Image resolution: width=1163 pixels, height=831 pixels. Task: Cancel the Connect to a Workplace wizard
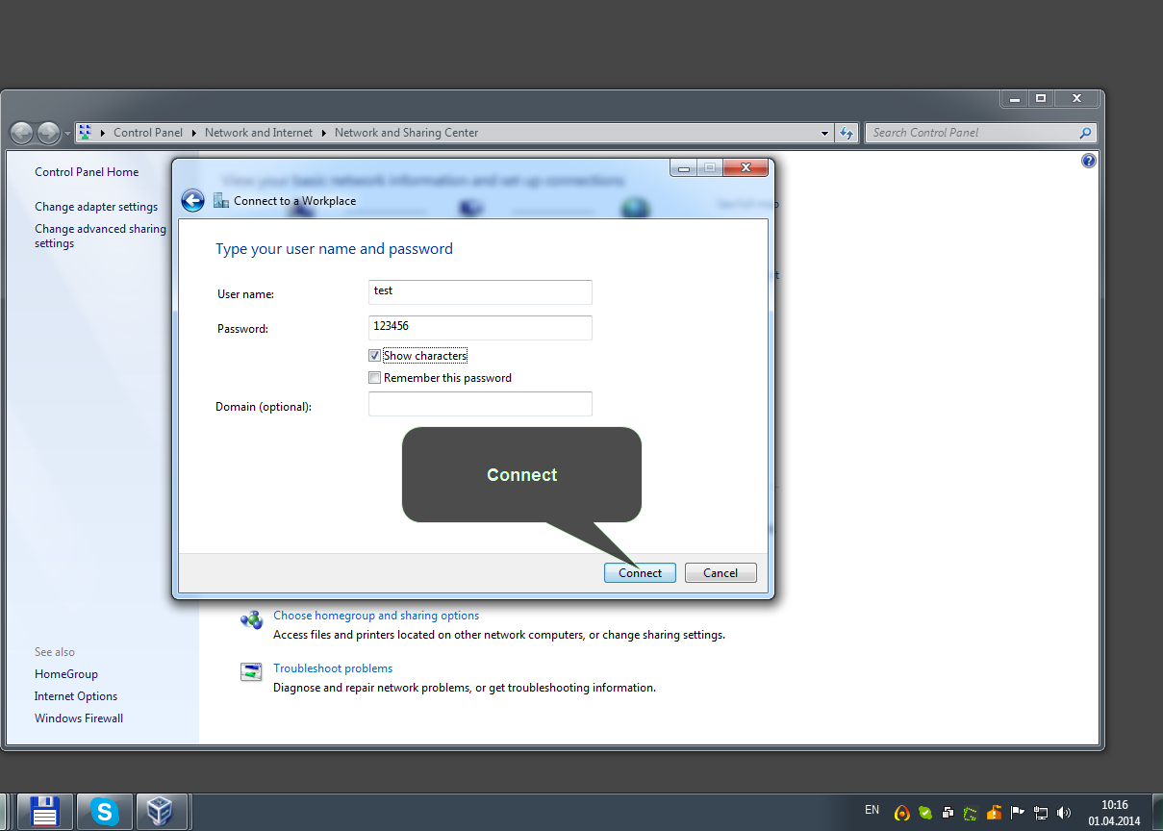pos(721,572)
